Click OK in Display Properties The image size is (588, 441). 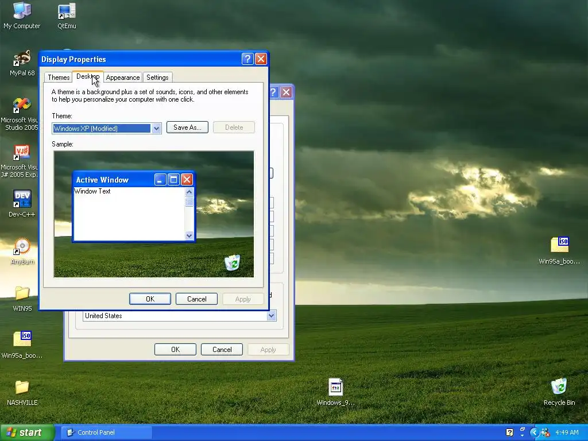click(150, 299)
